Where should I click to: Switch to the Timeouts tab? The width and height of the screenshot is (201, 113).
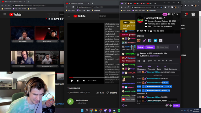151,68
